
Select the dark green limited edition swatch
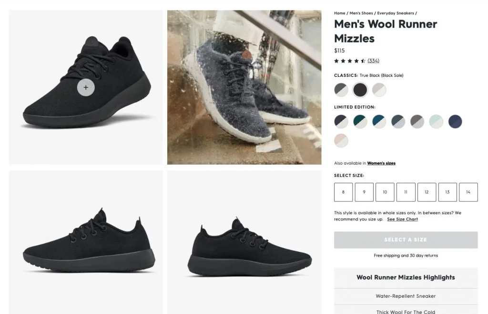(360, 122)
